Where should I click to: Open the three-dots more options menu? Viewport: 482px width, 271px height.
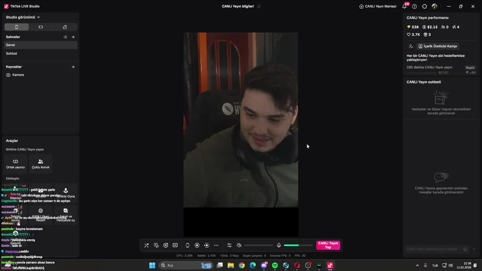pyautogui.click(x=216, y=245)
